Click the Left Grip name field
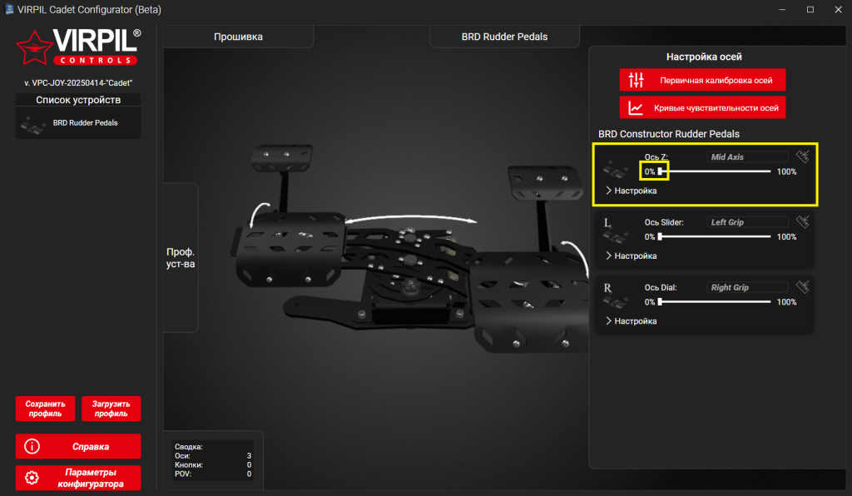This screenshot has height=496, width=852. tap(747, 222)
